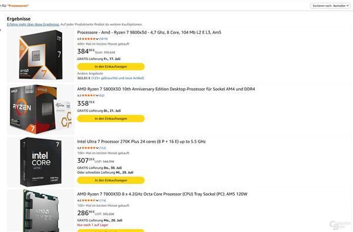Expand rating chevron for Ryzen 7 9800x3d
The height and width of the screenshot is (232, 353).
coord(97,39)
